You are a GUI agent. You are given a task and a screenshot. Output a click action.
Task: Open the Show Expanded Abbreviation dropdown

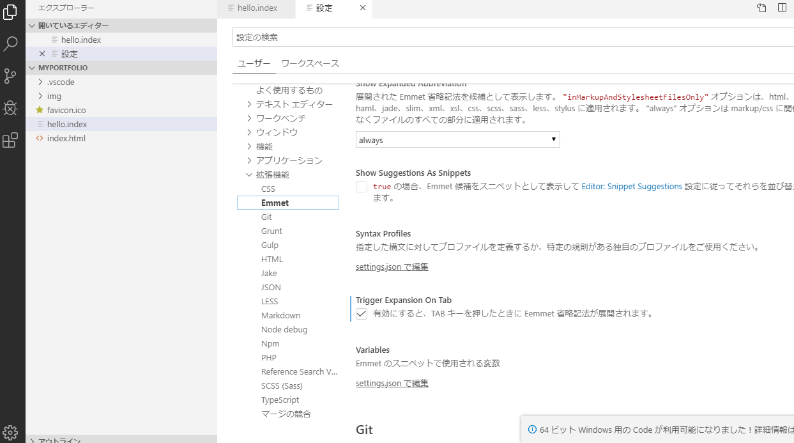(x=458, y=140)
